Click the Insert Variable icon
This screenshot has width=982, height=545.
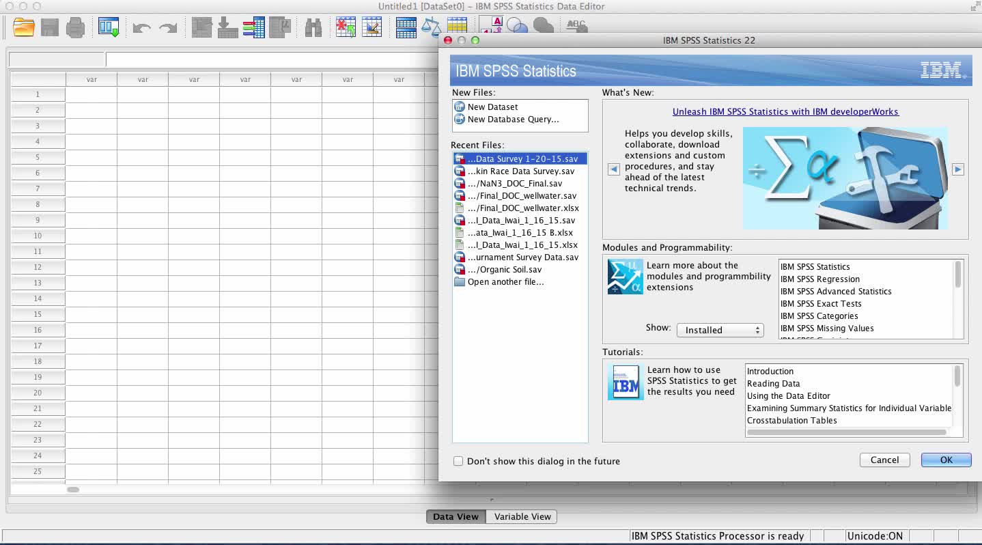[372, 27]
